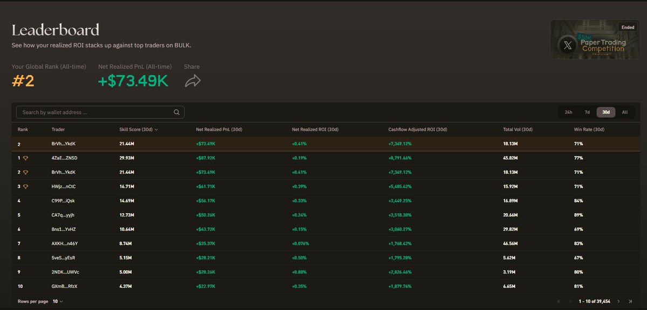The width and height of the screenshot is (647, 310).
Task: Click the +$50.26K PnL cell
Action: (207, 215)
